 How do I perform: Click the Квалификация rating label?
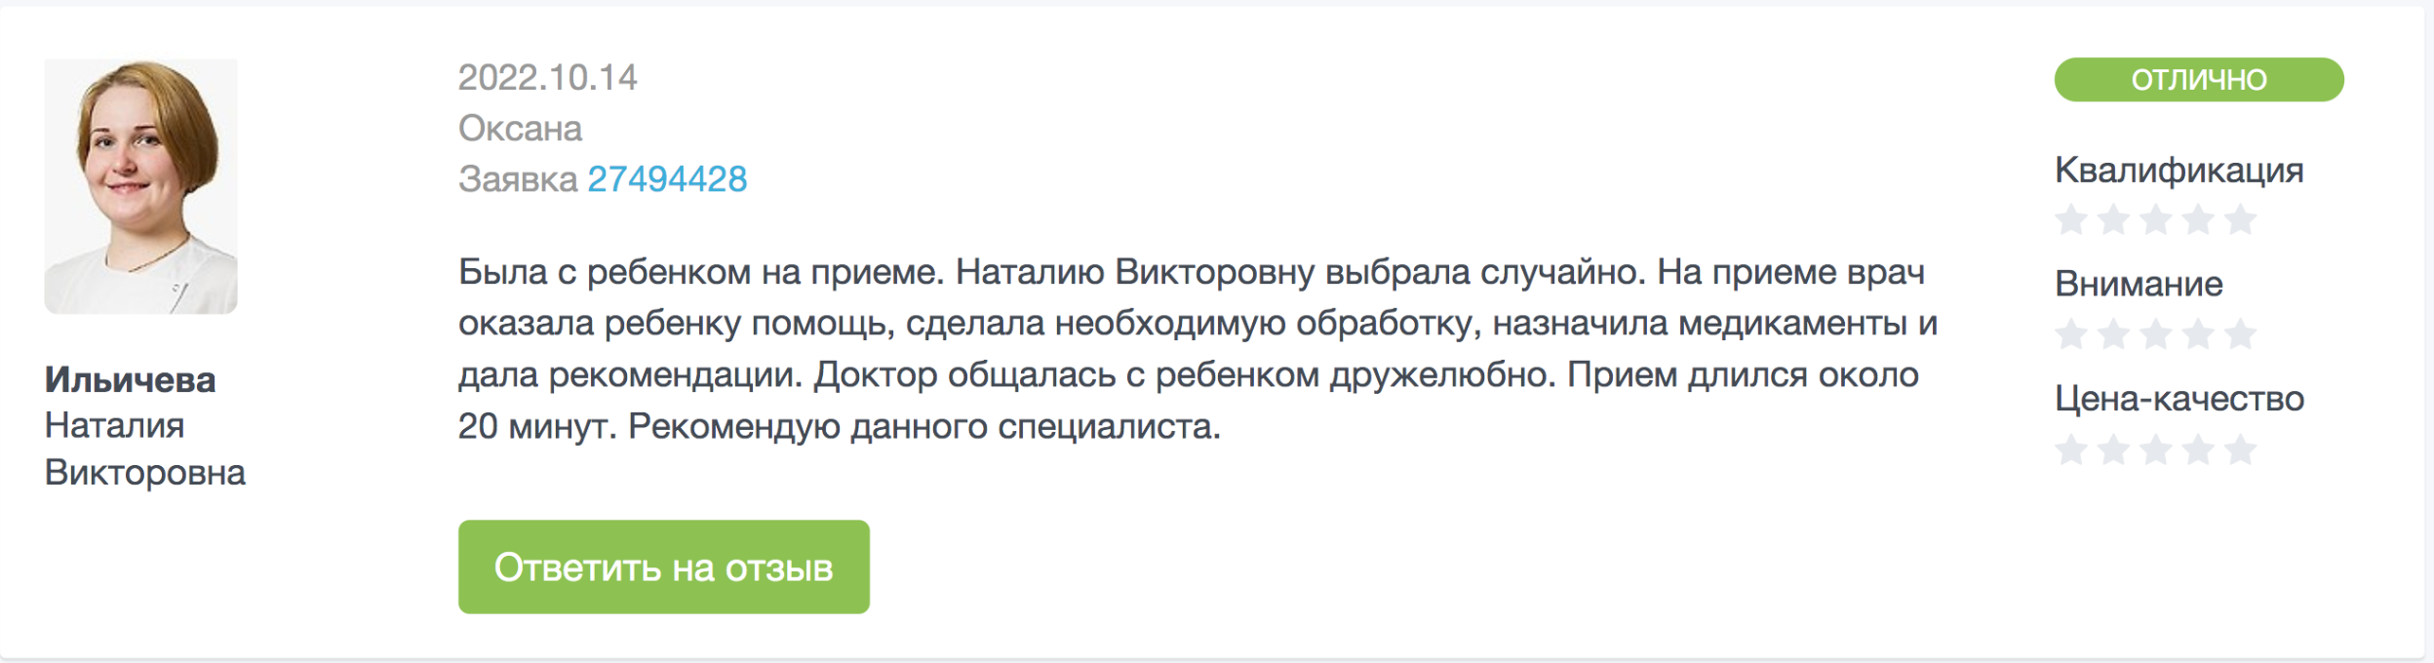click(2179, 171)
